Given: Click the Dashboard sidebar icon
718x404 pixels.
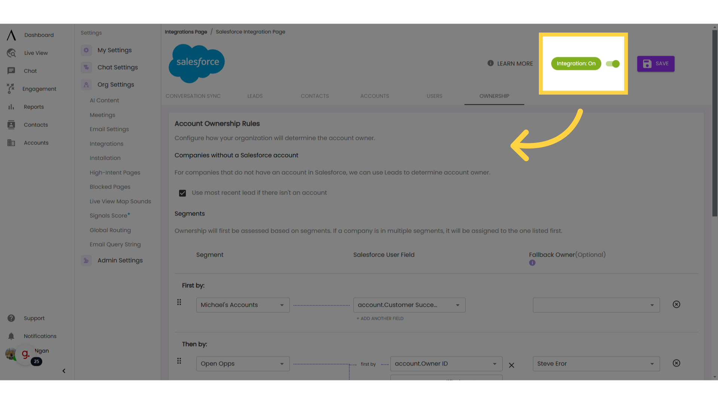Looking at the screenshot, I should (11, 34).
